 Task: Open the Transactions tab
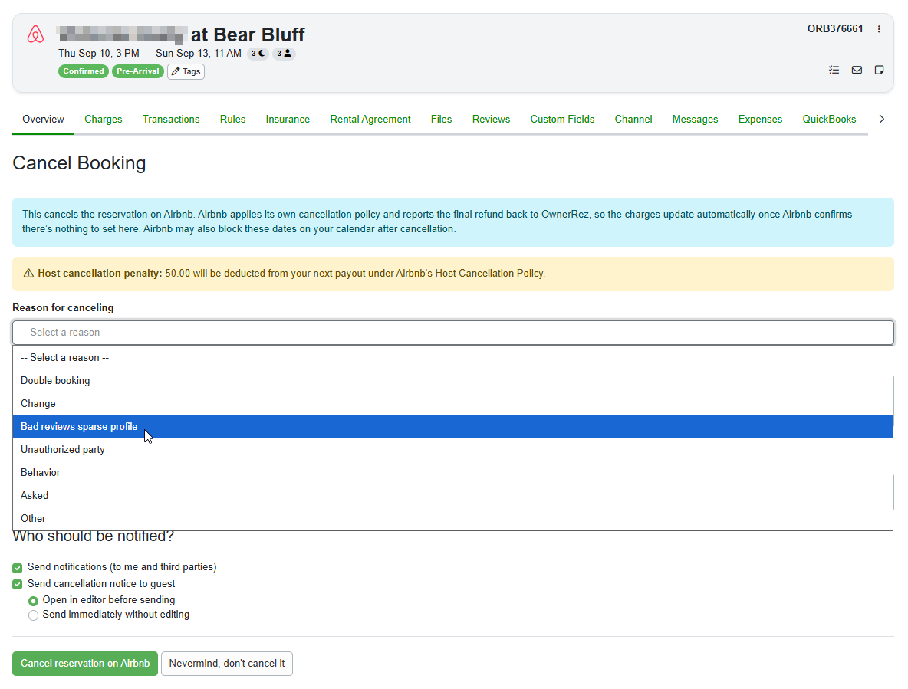pos(171,119)
